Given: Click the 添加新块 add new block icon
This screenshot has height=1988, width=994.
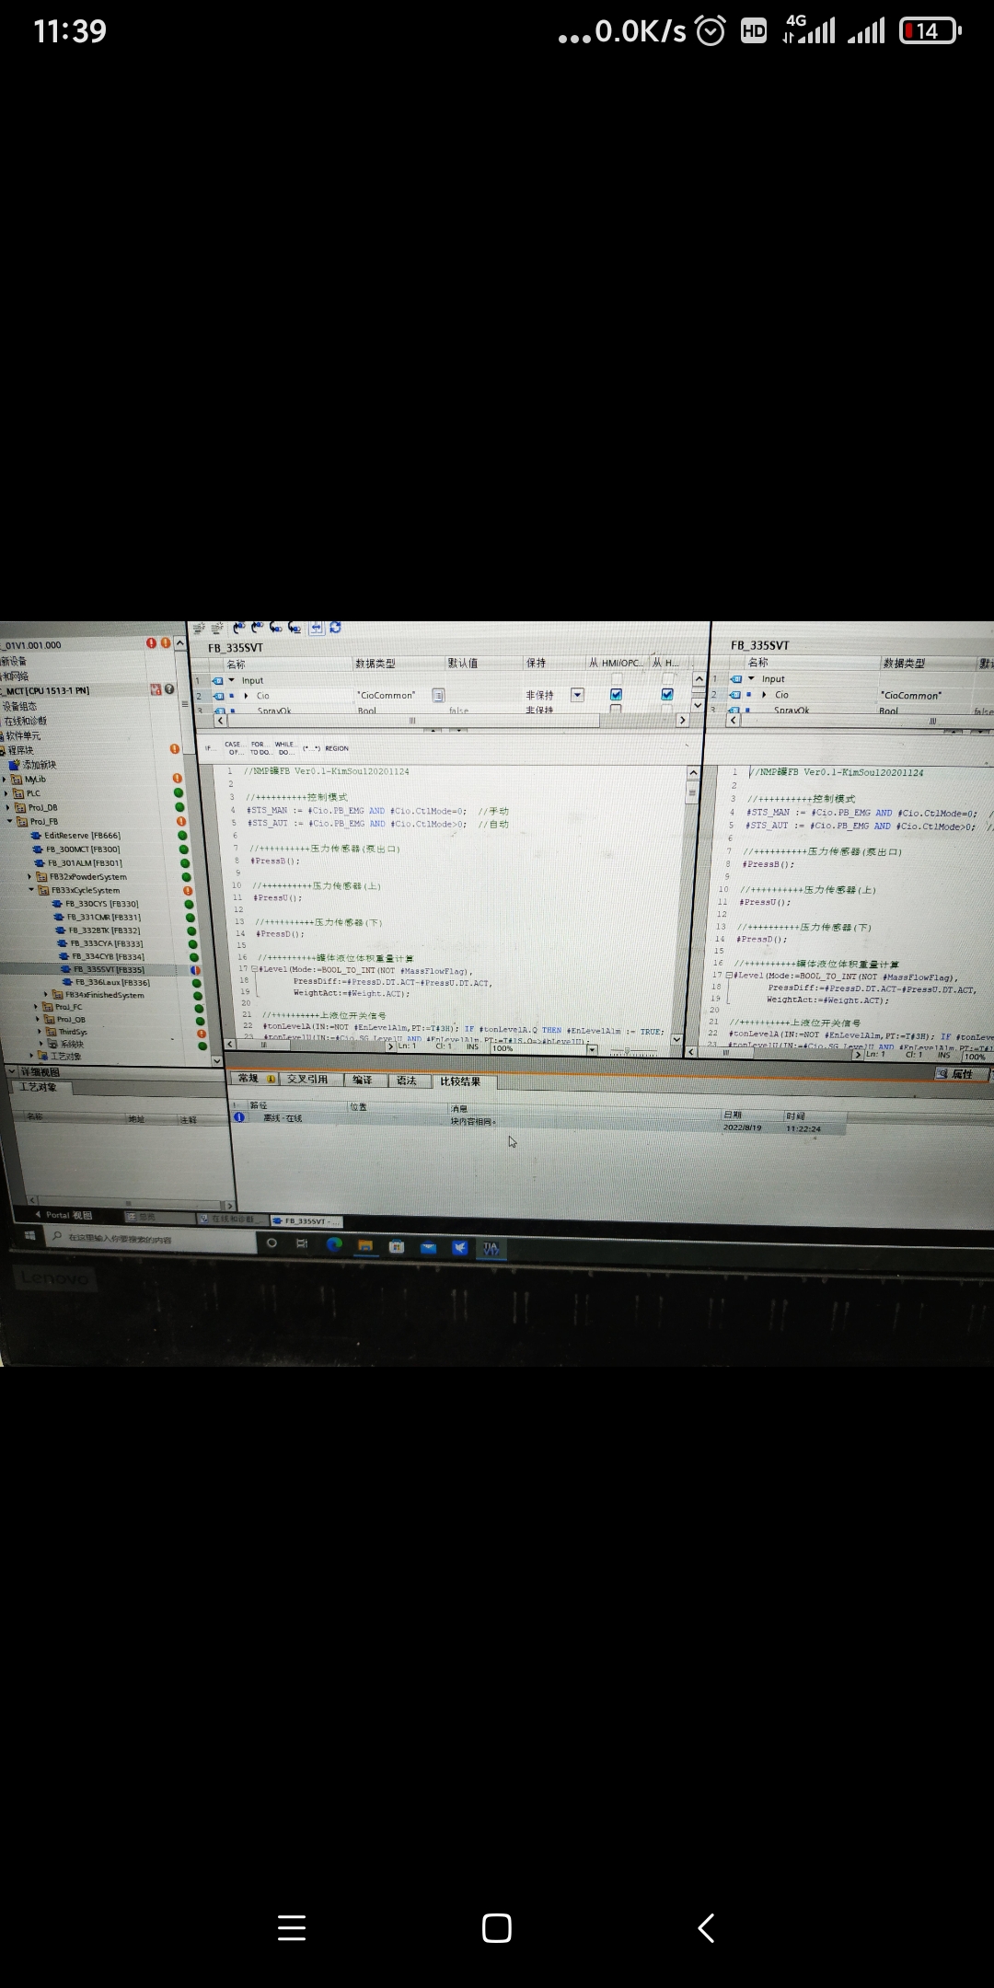Looking at the screenshot, I should [15, 765].
